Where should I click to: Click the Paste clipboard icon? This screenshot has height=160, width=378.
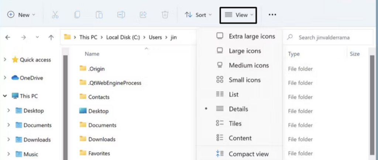[x=99, y=15]
